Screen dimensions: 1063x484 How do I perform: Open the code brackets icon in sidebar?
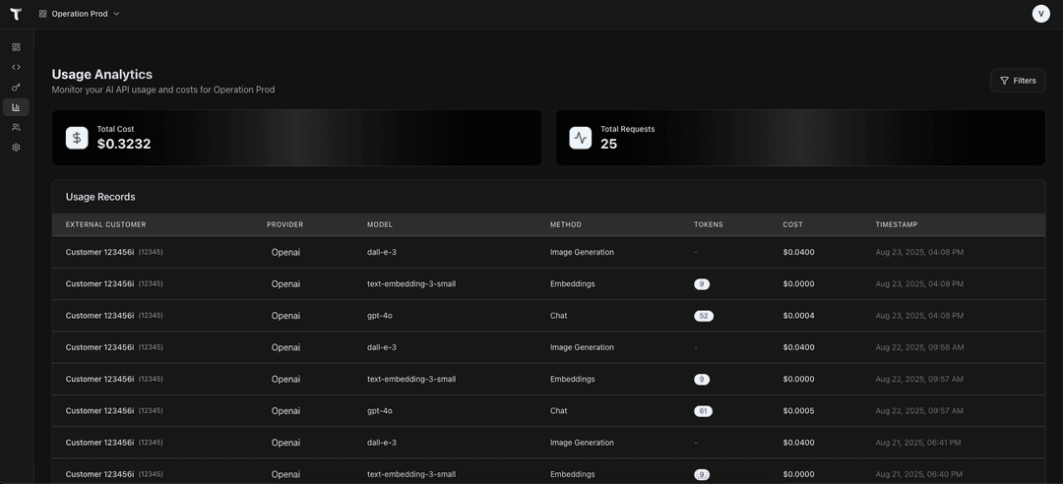tap(16, 67)
